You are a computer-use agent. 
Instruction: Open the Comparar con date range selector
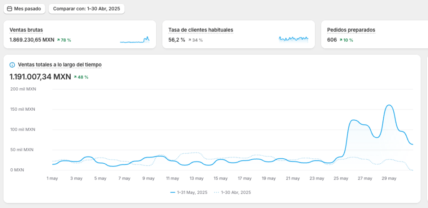(87, 9)
